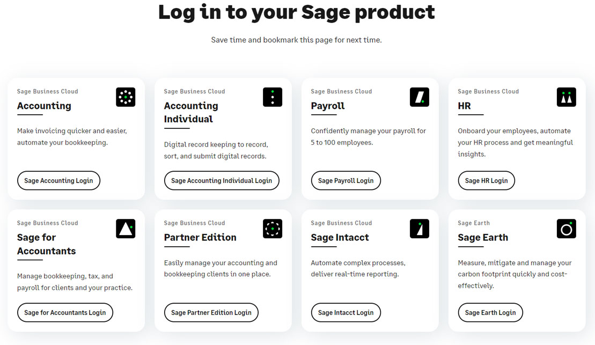The height and width of the screenshot is (345, 595).
Task: Click the Sage Partner Edition Login button
Action: 211,312
